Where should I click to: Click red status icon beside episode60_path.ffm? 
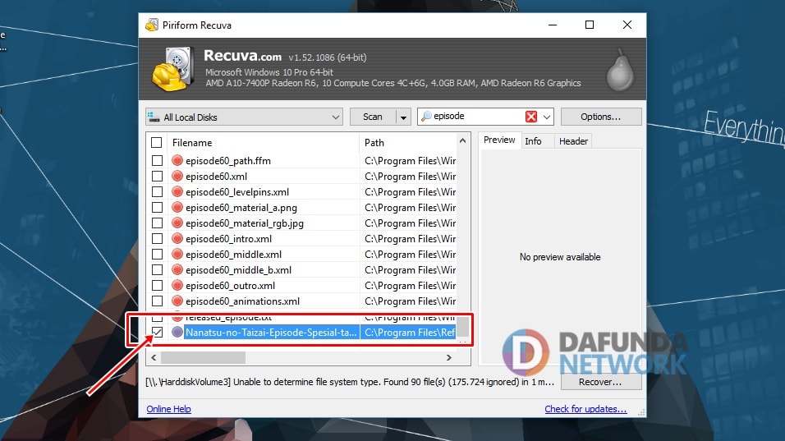click(177, 161)
